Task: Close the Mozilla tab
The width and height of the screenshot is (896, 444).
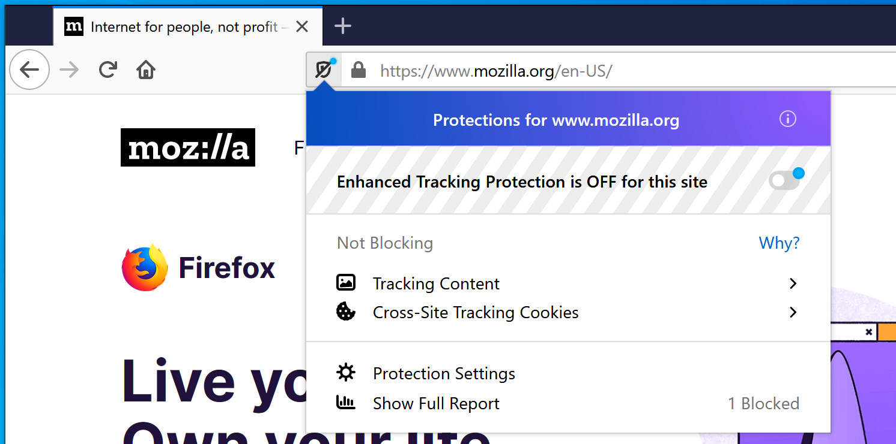Action: pyautogui.click(x=303, y=26)
